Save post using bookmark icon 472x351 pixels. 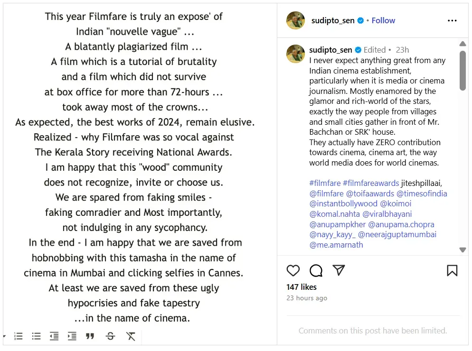[x=452, y=270]
